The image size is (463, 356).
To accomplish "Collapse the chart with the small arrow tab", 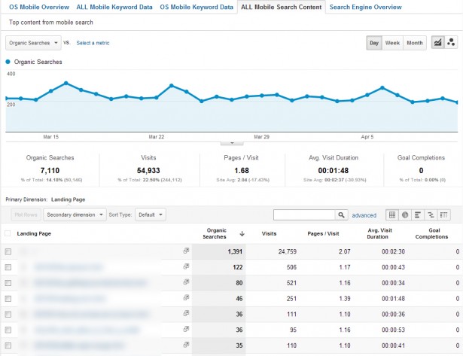I will tap(232, 143).
